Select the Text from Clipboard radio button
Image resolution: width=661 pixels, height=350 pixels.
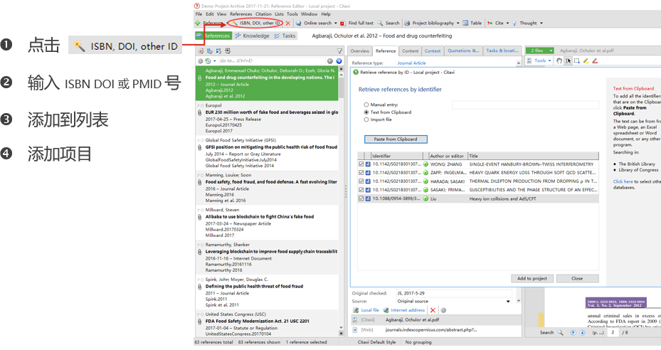coord(366,112)
